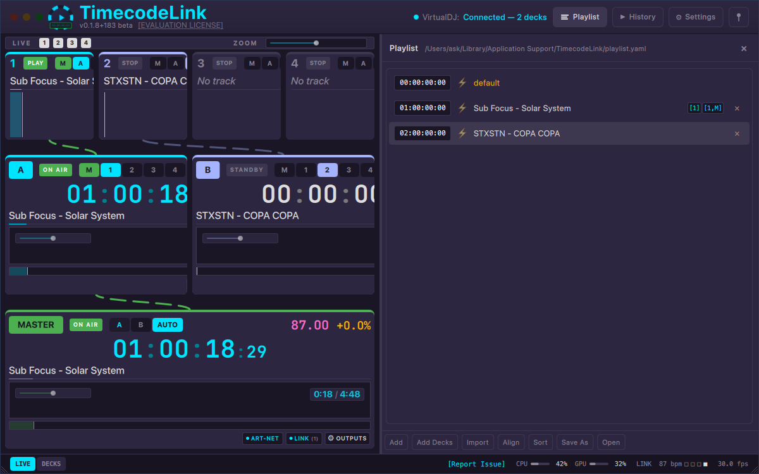Click the Open playlist button
Screen dimensions: 759x474
click(611, 442)
